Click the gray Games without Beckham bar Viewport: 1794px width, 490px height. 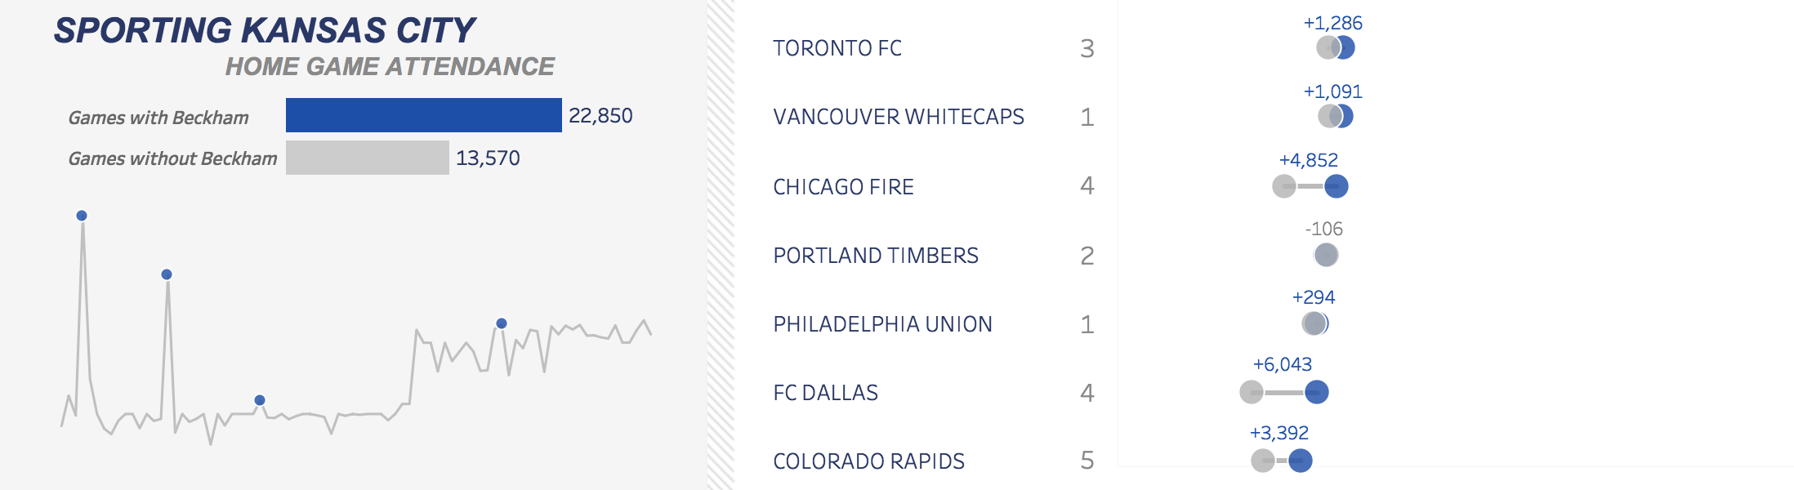coord(367,158)
